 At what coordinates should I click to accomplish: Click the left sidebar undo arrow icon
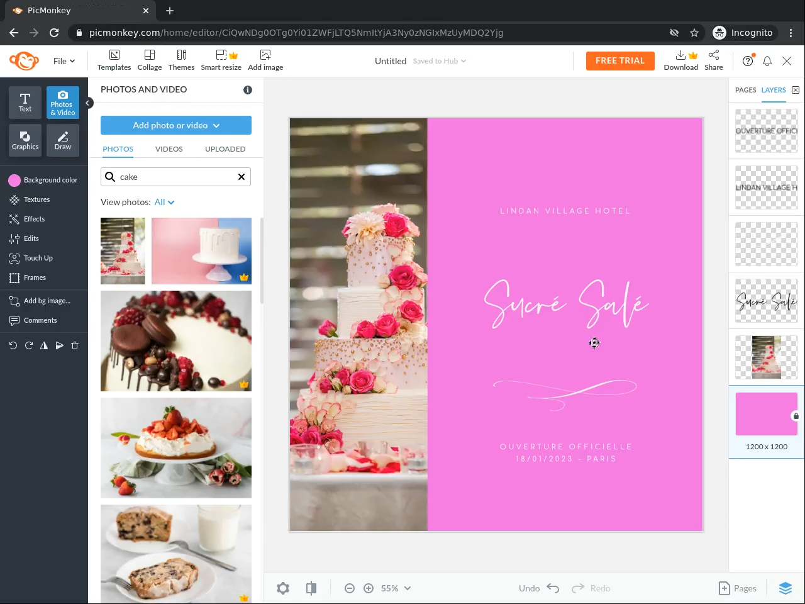point(13,345)
